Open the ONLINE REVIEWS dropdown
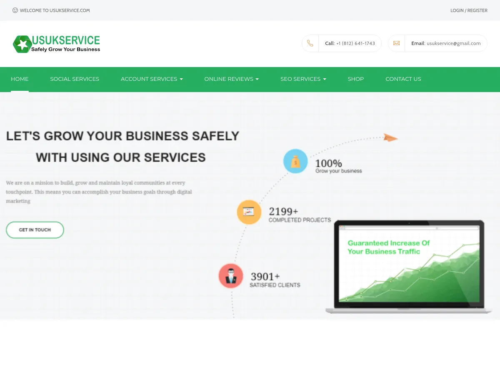This screenshot has height=375, width=500. [x=231, y=79]
